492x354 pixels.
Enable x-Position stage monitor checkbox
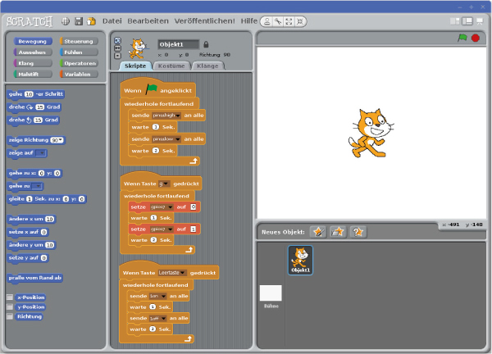[10, 297]
